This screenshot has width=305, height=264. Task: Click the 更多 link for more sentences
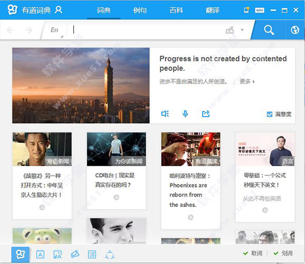[x=247, y=81]
